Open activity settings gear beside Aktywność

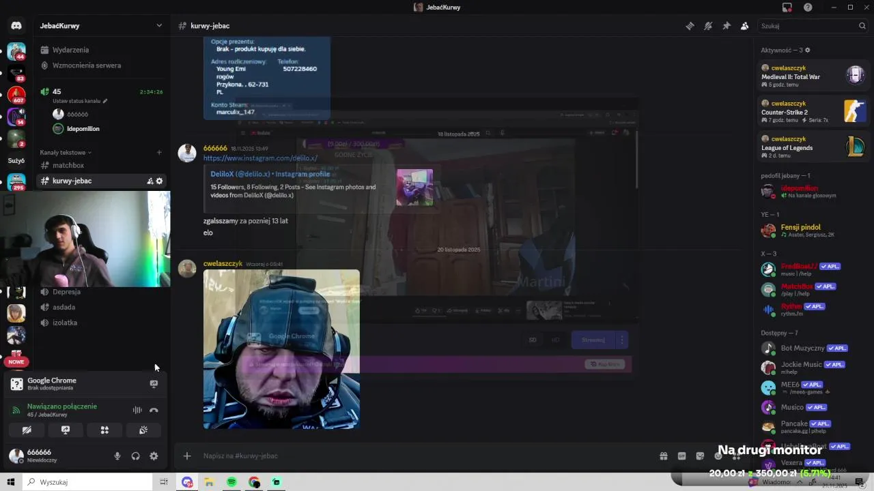pyautogui.click(x=808, y=50)
